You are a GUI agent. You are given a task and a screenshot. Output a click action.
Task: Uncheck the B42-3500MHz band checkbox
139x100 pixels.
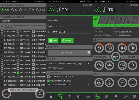[x=18, y=73]
